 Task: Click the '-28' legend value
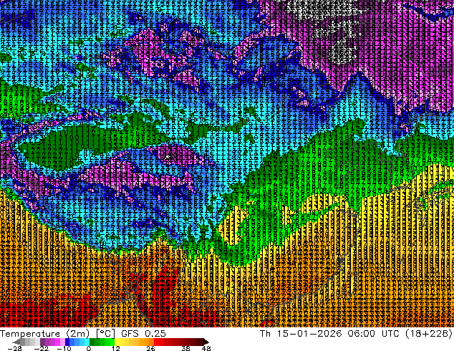15,348
